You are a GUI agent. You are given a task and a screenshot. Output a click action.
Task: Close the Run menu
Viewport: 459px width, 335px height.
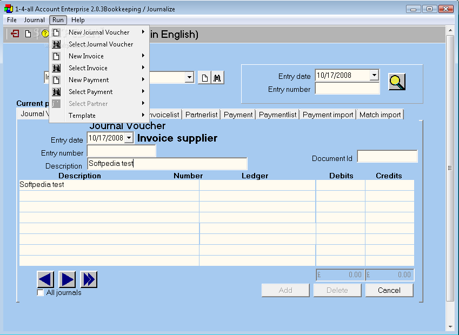(58, 20)
